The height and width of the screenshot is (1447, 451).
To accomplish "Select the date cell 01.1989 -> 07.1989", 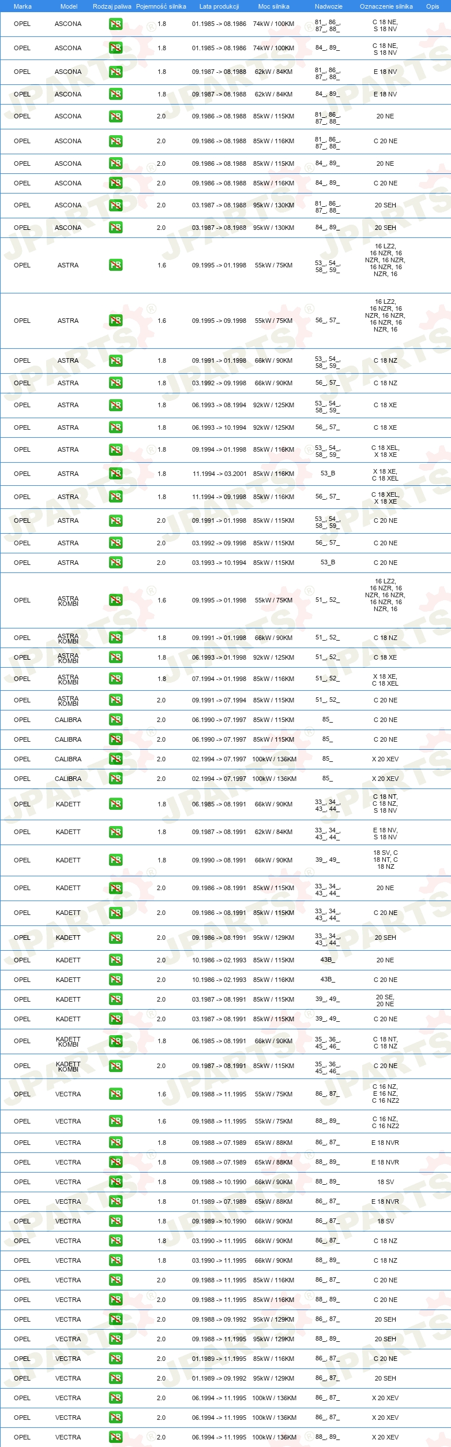I will click(x=219, y=1202).
